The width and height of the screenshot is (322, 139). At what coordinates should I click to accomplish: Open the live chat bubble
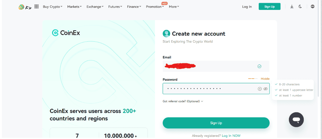pyautogui.click(x=296, y=120)
